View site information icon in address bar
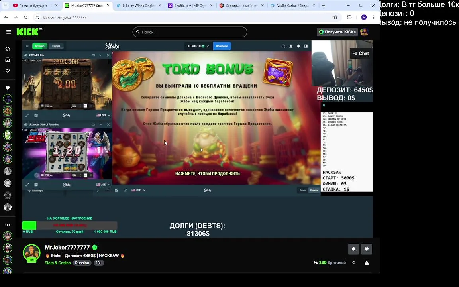Image resolution: width=459 pixels, height=287 pixels. (x=37, y=17)
